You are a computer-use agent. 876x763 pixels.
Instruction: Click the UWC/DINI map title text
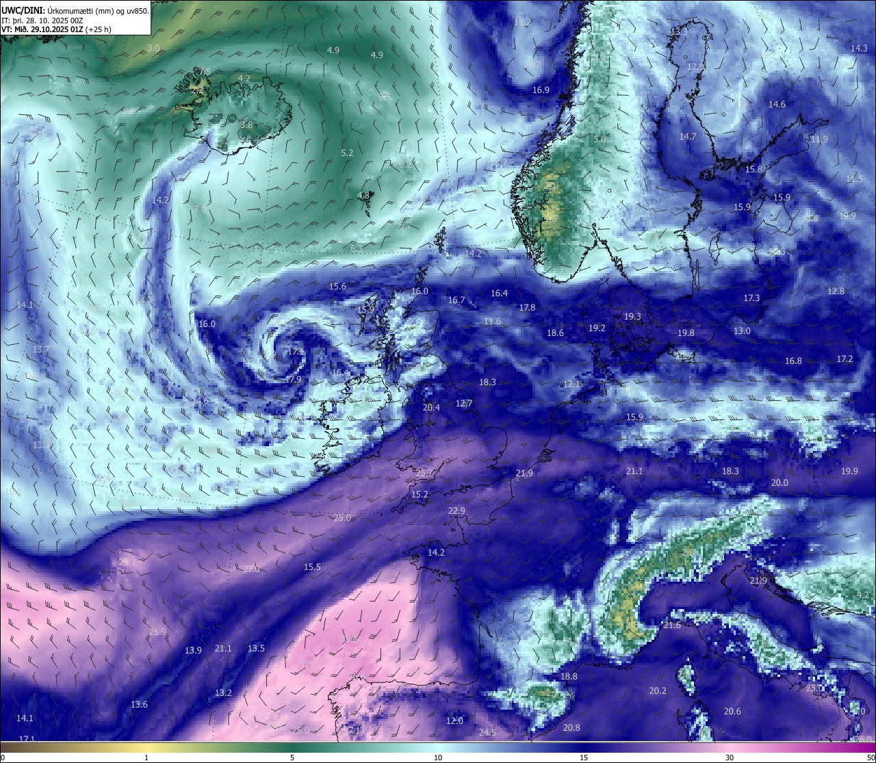click(x=75, y=10)
